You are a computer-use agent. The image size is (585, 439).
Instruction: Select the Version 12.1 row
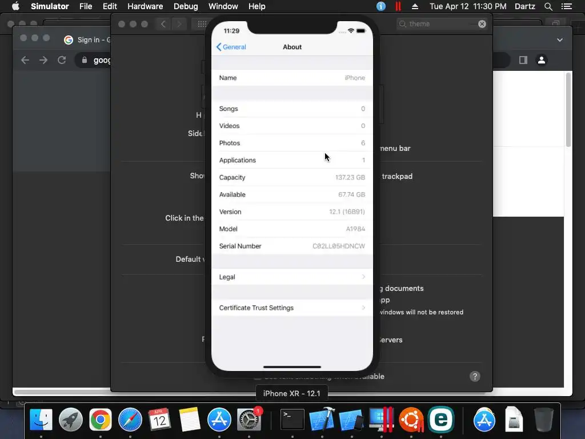click(x=292, y=211)
